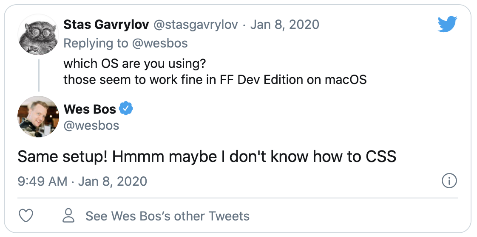
Task: Click Wes Bos's blue verified badge
Action: 126,109
